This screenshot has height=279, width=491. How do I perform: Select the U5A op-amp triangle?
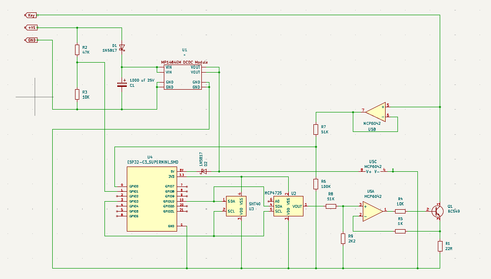(x=373, y=211)
